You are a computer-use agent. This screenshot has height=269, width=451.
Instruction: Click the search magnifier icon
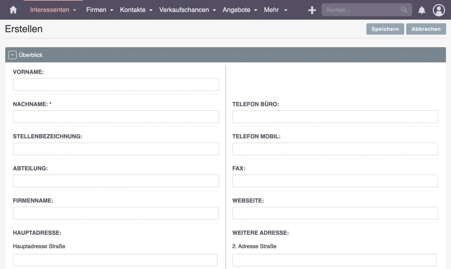coord(404,10)
